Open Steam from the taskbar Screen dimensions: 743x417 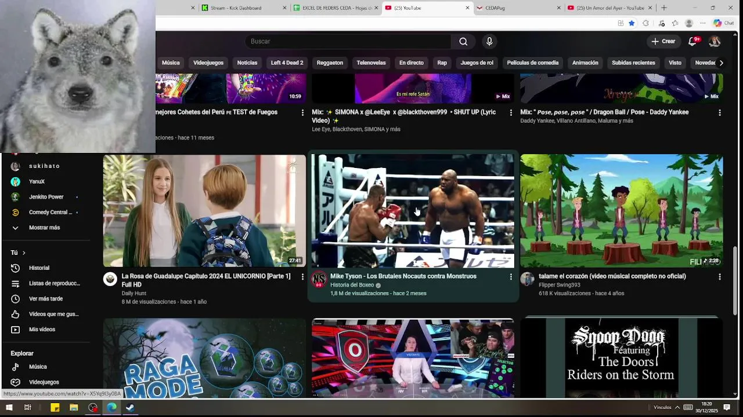click(x=130, y=408)
